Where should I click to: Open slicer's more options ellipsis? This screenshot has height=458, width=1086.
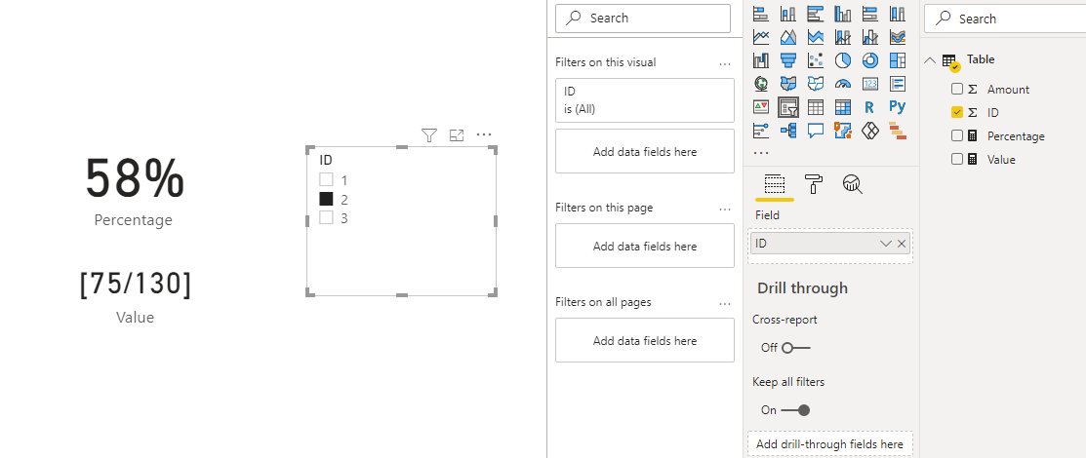[483, 135]
